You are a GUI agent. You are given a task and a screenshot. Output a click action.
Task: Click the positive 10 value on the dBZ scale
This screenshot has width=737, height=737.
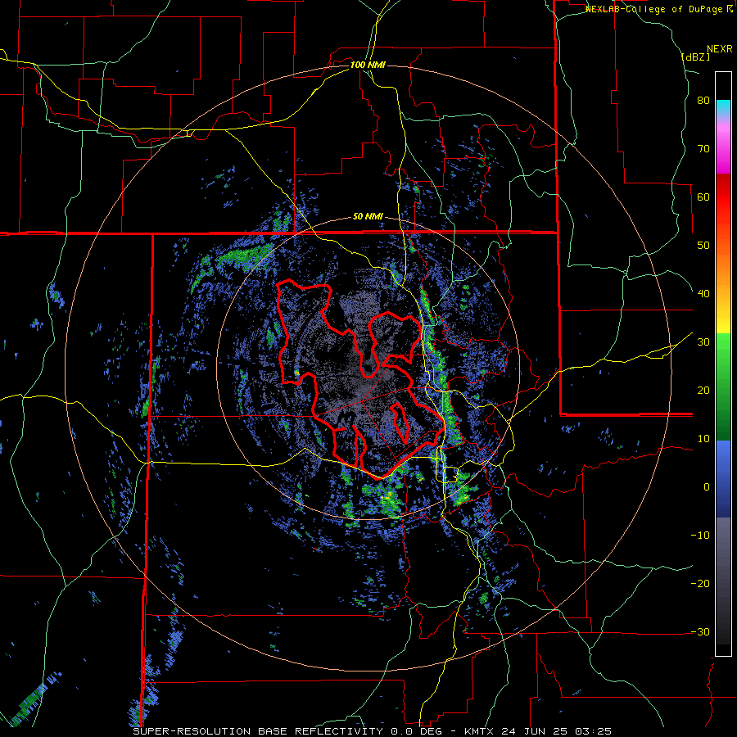703,439
